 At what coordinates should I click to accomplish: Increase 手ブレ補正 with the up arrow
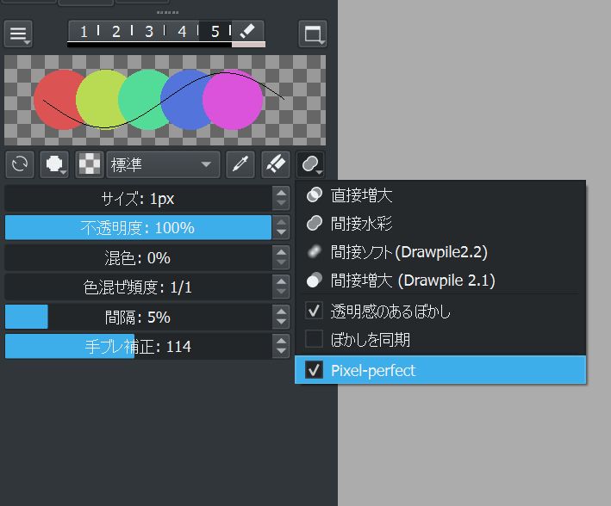pyautogui.click(x=281, y=341)
